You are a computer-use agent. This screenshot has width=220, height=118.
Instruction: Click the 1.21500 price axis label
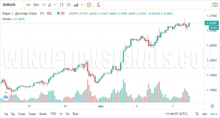point(212,16)
